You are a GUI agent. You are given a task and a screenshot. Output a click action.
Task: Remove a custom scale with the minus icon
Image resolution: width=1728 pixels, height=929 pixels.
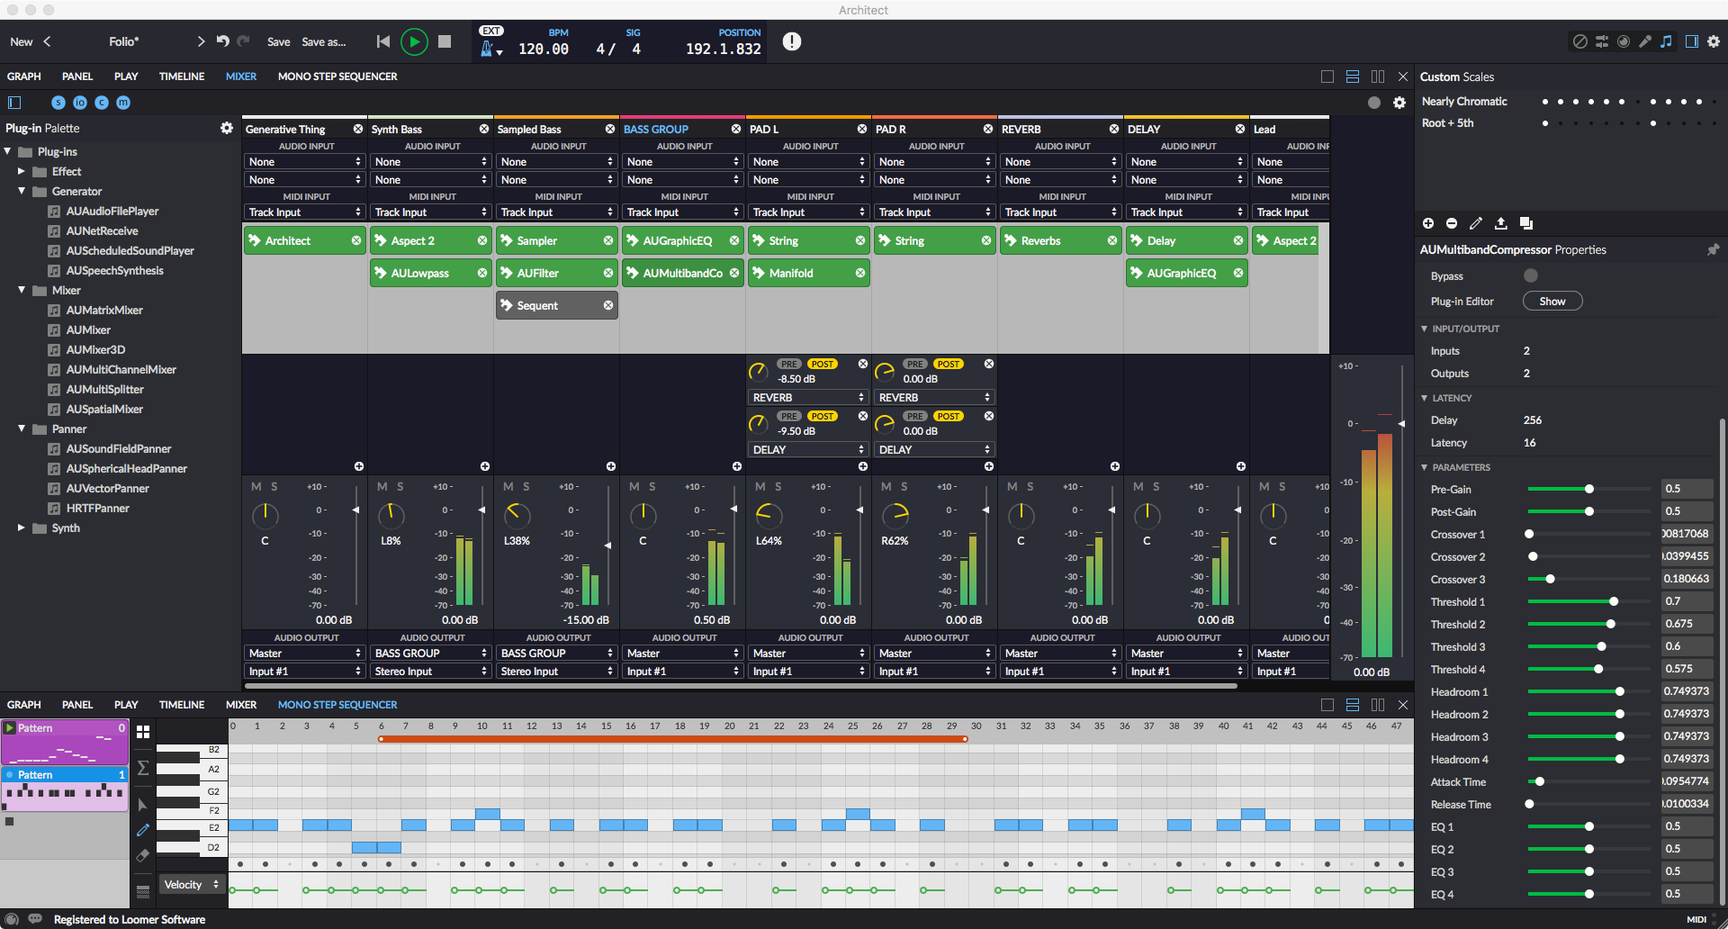pos(1452,223)
